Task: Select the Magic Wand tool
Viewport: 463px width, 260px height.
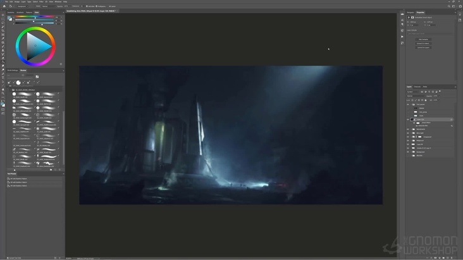Action: (3, 27)
